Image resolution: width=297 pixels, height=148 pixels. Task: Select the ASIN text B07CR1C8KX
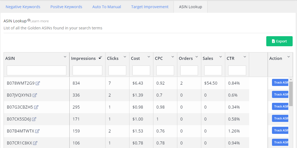tap(20, 143)
